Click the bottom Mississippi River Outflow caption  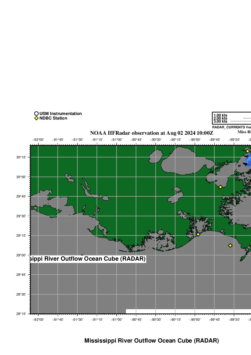click(151, 341)
